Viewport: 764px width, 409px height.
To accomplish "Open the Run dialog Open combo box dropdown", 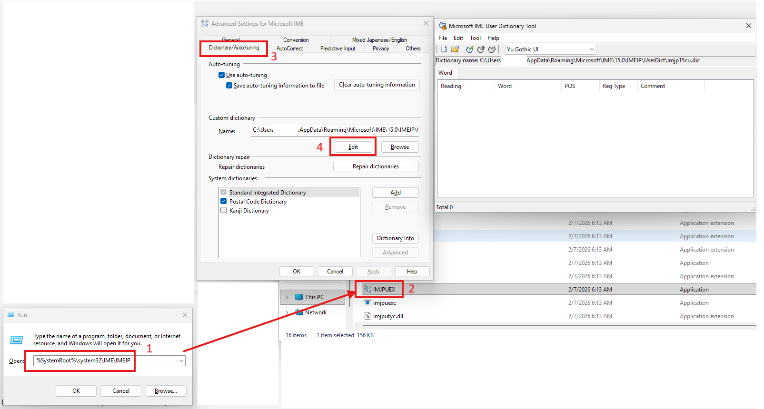I will (x=181, y=361).
